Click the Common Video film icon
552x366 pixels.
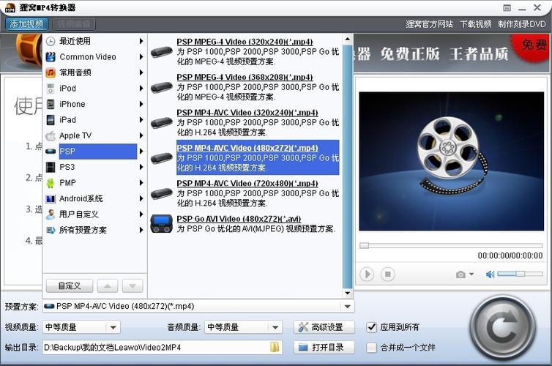point(51,57)
